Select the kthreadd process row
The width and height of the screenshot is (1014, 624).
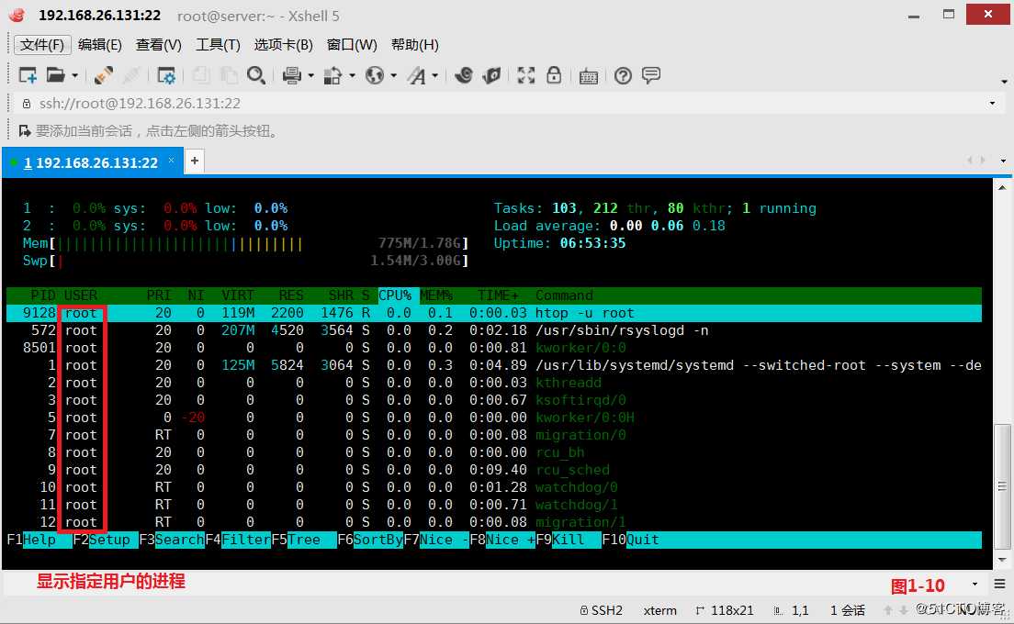494,383
